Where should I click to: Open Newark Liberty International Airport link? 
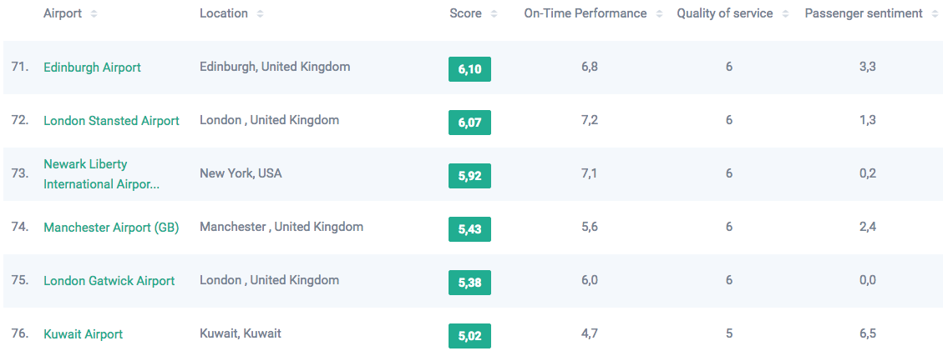click(x=101, y=174)
